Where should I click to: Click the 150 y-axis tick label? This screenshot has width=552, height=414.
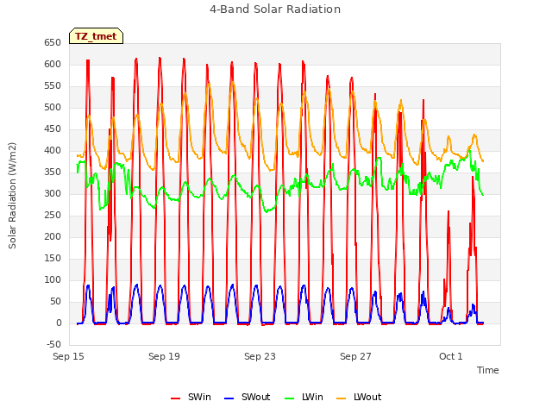(53, 259)
